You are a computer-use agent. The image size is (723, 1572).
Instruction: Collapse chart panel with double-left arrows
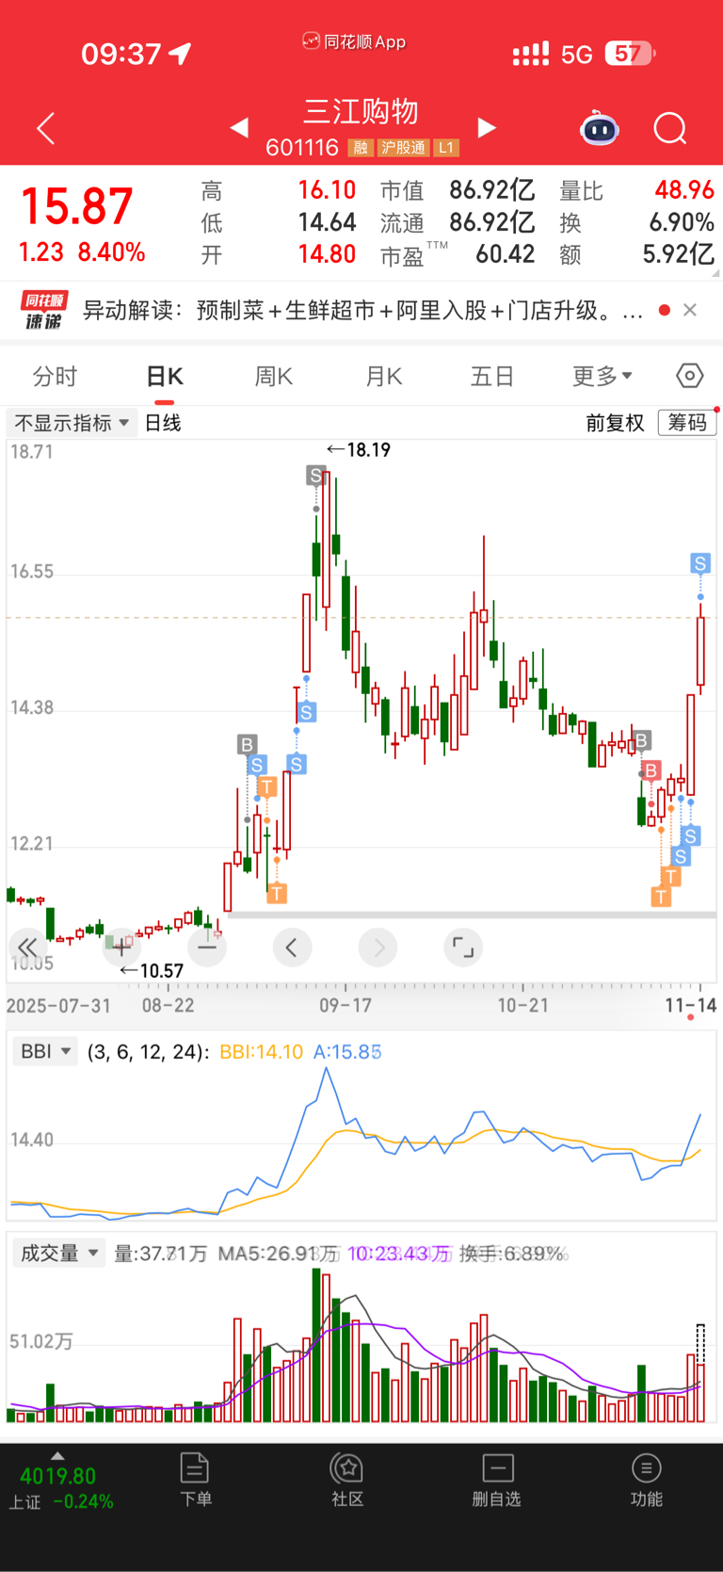pyautogui.click(x=27, y=948)
